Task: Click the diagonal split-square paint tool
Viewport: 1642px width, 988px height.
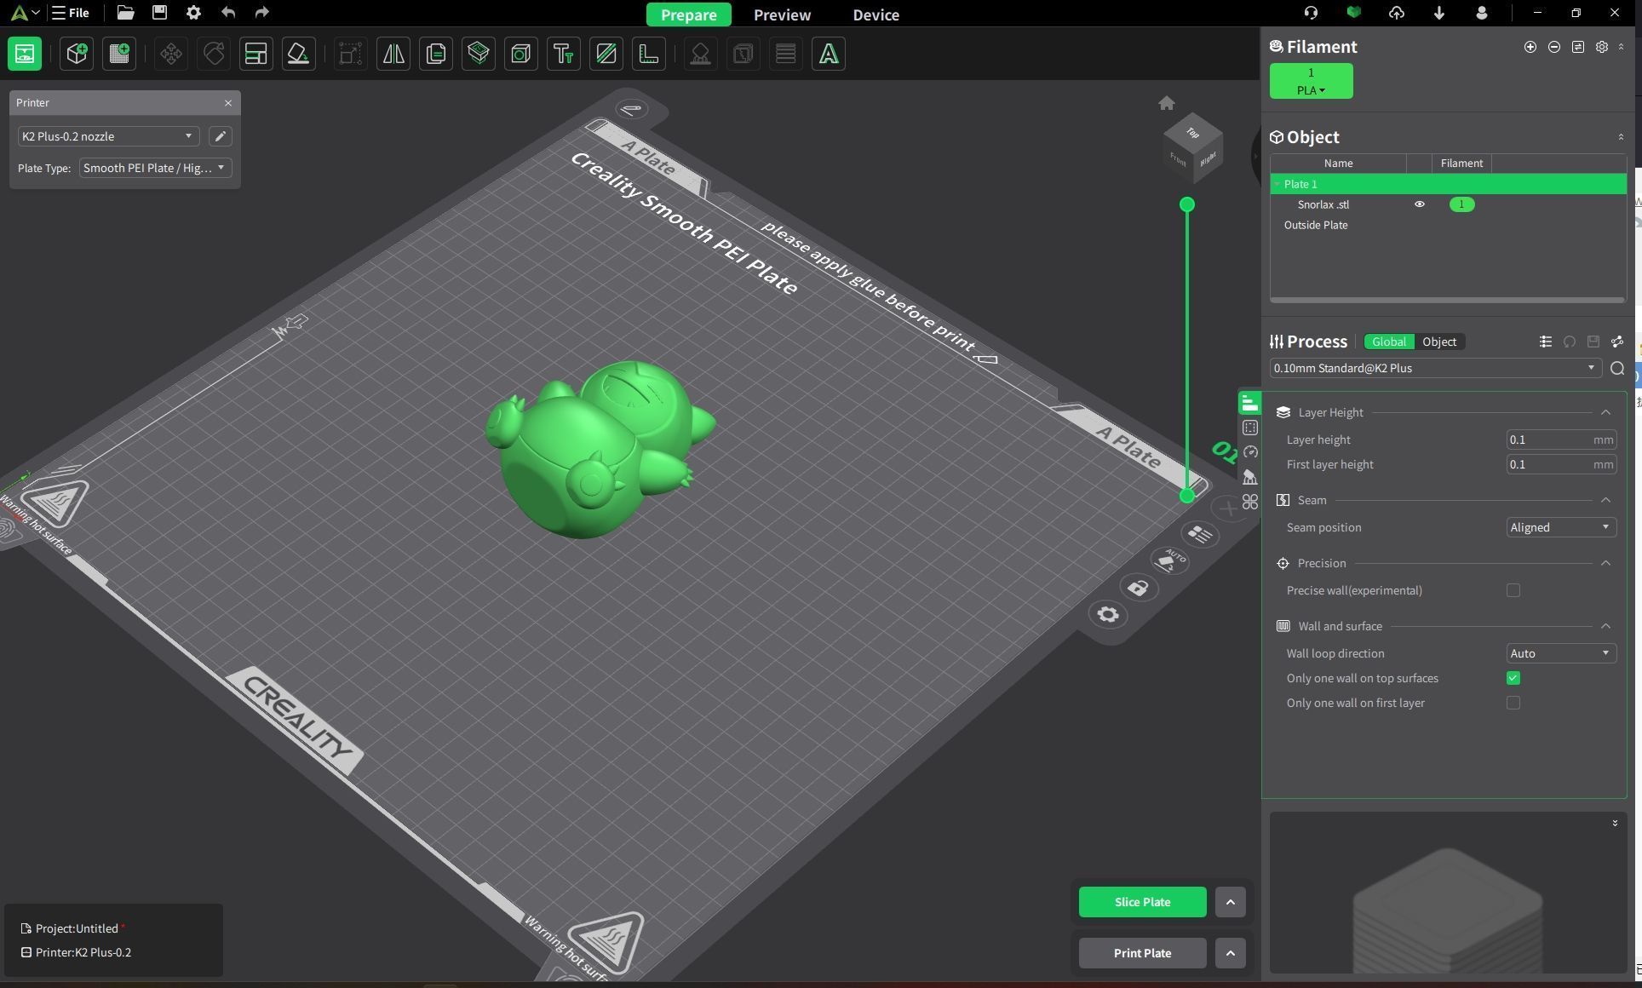Action: click(x=606, y=55)
